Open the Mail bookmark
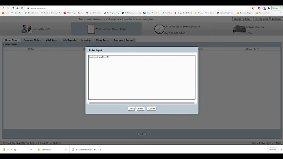This screenshot has height=159, width=283. coord(6,13)
